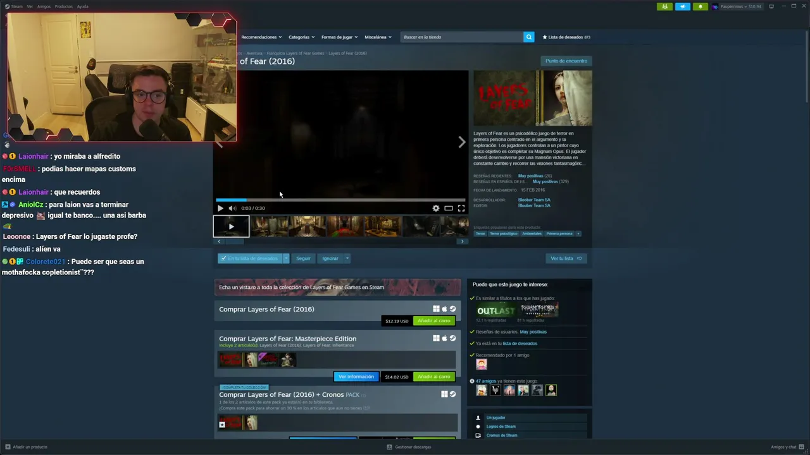Click the Primera persona tag
The image size is (810, 455).
click(559, 234)
